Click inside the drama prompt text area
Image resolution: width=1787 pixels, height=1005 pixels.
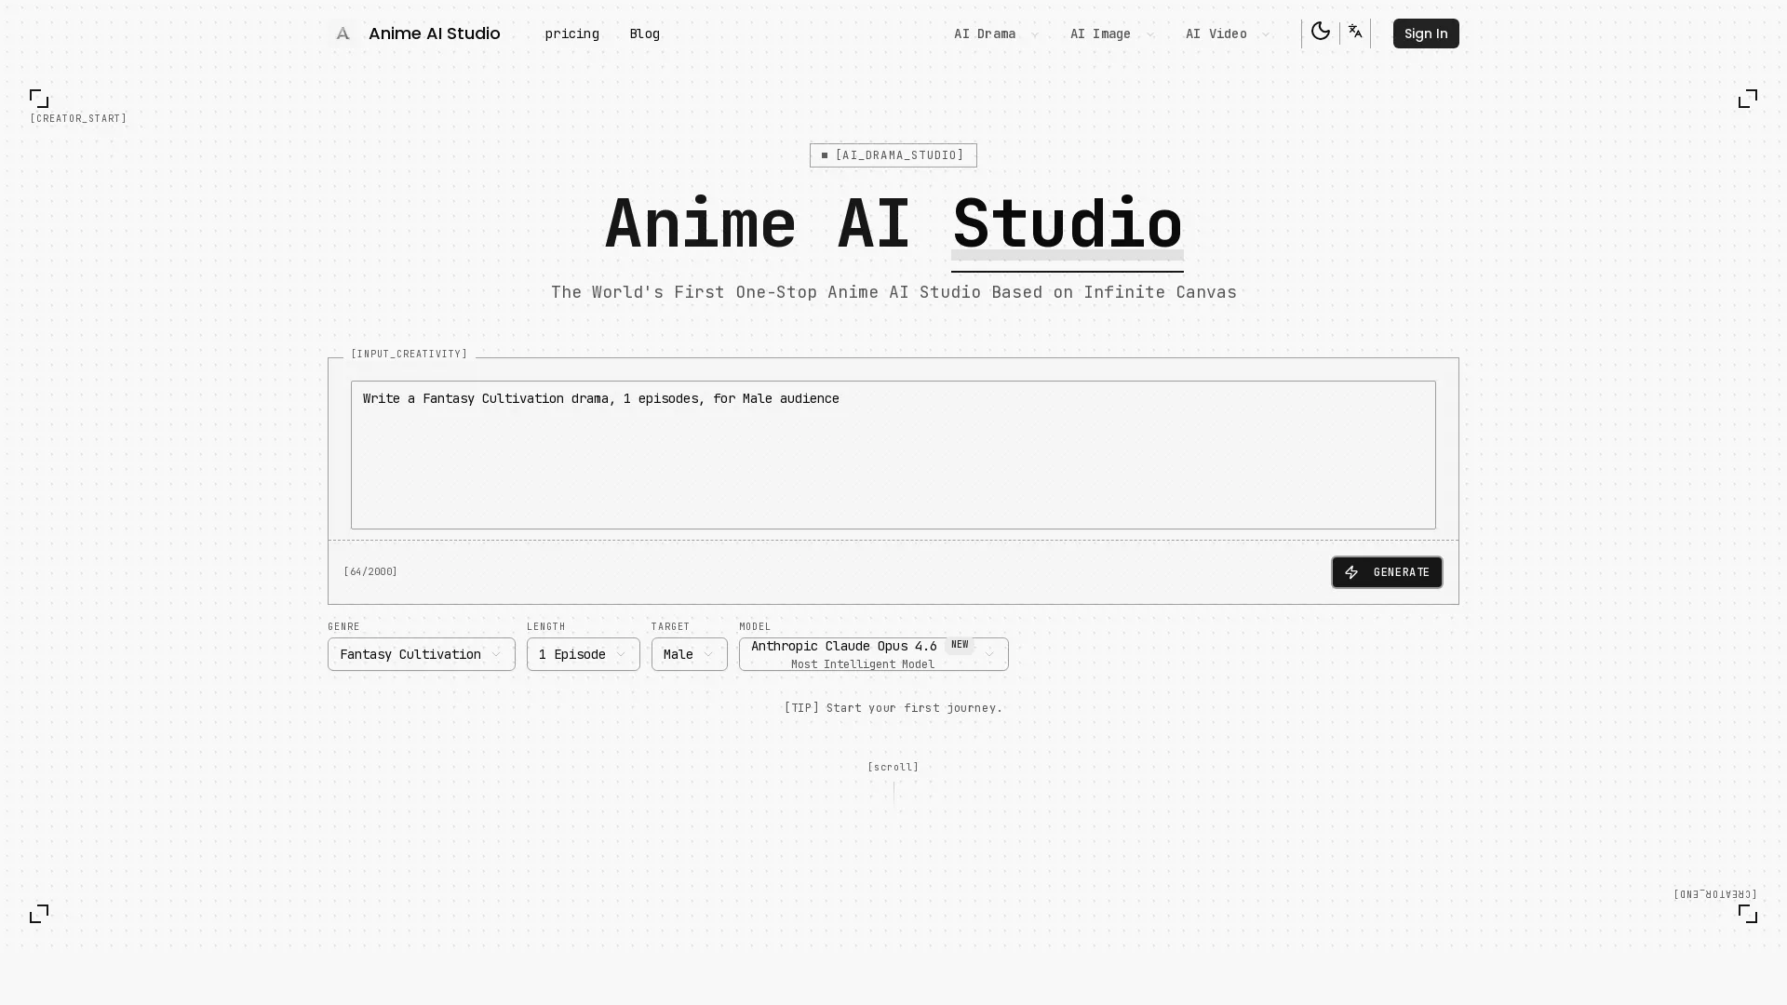[893, 455]
